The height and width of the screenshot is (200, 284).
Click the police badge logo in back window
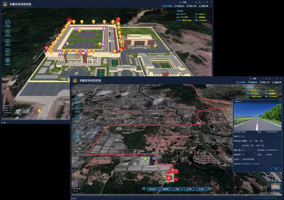coord(5,4)
